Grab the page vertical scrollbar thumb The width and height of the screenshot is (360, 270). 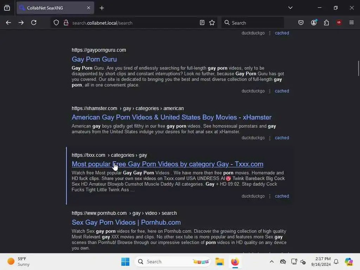point(358,68)
